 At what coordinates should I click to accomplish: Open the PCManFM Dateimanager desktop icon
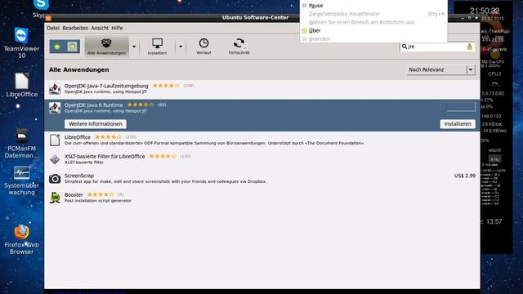21,144
